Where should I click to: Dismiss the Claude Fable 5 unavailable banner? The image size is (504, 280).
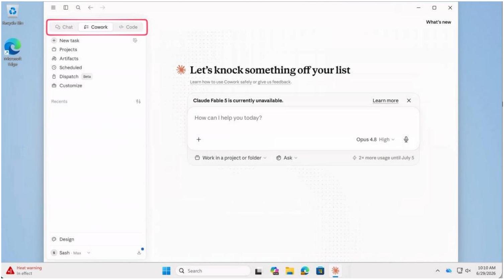click(409, 101)
